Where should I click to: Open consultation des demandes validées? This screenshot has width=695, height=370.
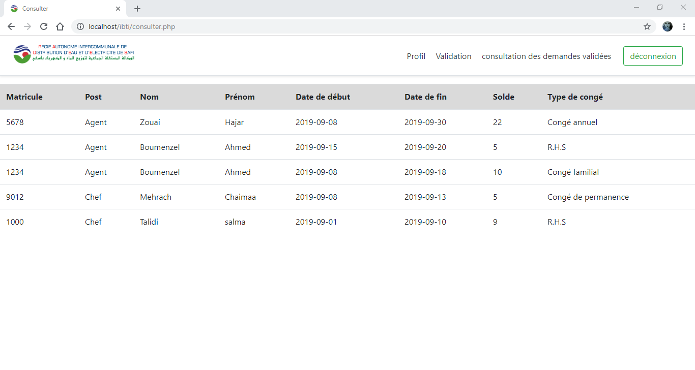546,56
